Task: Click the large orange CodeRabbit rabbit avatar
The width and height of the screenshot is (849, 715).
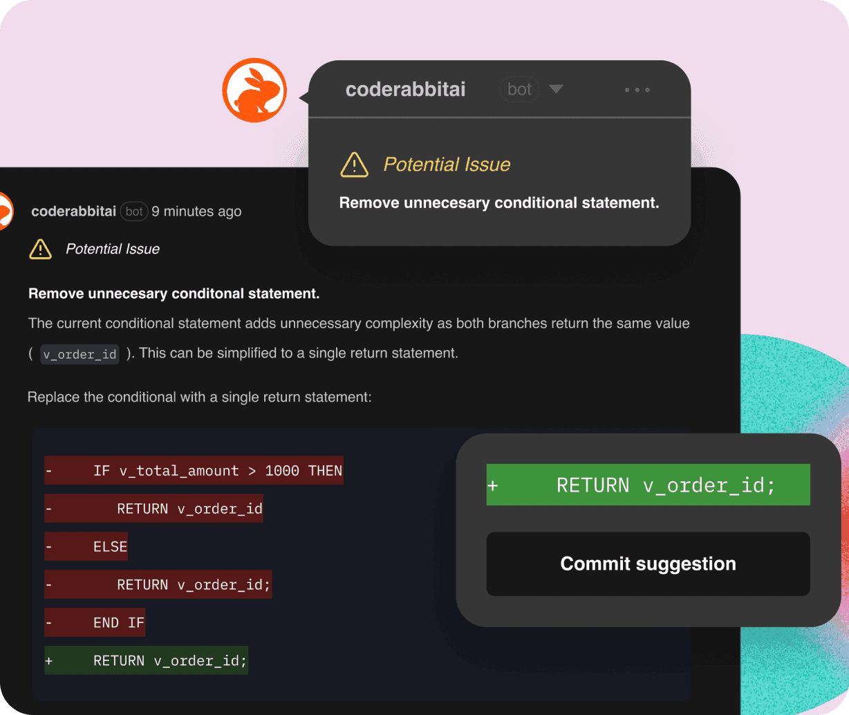Action: tap(254, 90)
